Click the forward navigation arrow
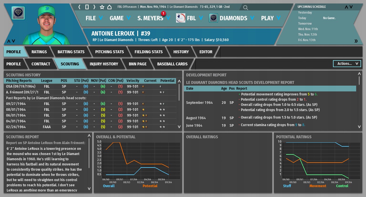The width and height of the screenshot is (366, 197). click(94, 7)
